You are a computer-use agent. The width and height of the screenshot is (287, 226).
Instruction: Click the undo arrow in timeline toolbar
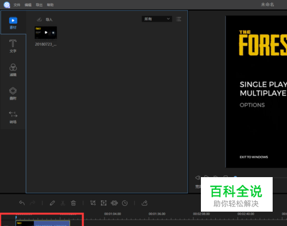[22, 203]
